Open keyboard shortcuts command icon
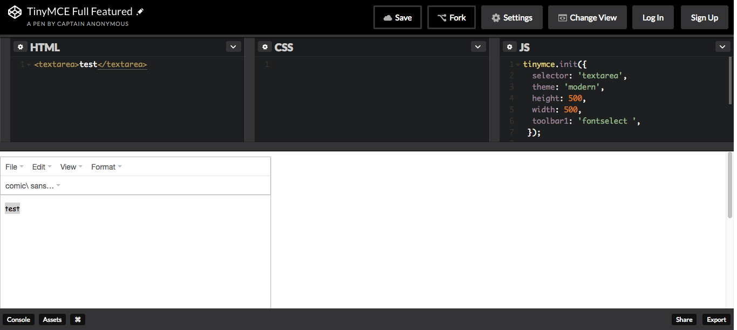 (x=78, y=320)
